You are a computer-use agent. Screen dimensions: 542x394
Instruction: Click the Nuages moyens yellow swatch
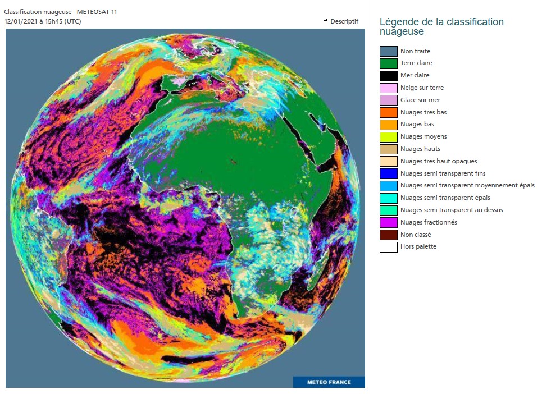point(389,137)
